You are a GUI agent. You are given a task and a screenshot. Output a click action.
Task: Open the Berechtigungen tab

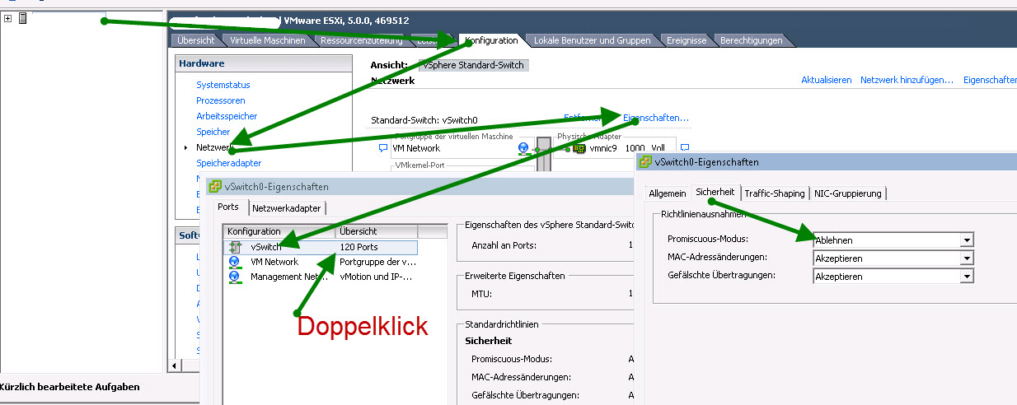(x=751, y=40)
